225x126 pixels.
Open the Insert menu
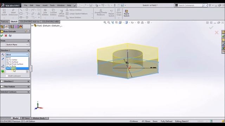(x=45, y=5)
